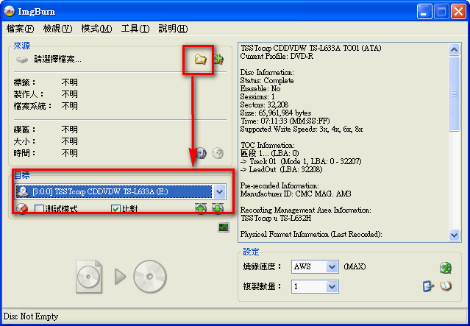
Task: Click the 'Manufacturer ID: CMC MAG. AM3' line
Action: (x=296, y=194)
